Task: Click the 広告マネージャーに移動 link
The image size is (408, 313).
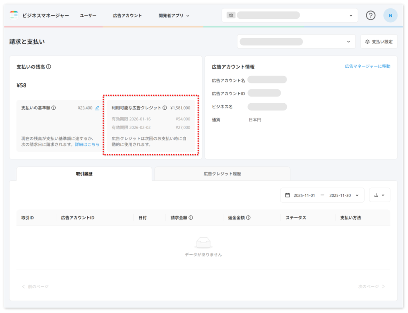Action: [367, 66]
